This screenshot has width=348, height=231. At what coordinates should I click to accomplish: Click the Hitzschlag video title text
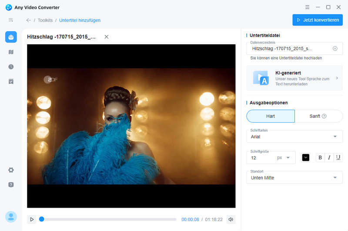tap(61, 37)
